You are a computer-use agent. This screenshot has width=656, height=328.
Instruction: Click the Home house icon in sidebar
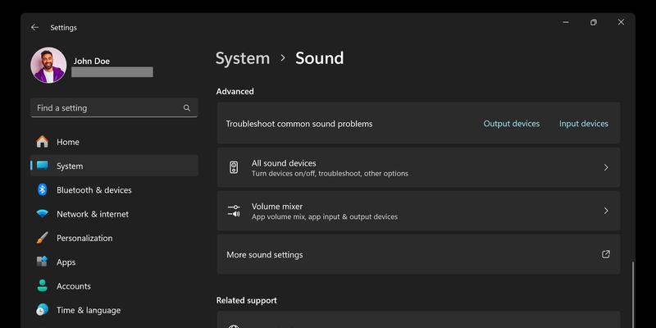click(x=43, y=142)
